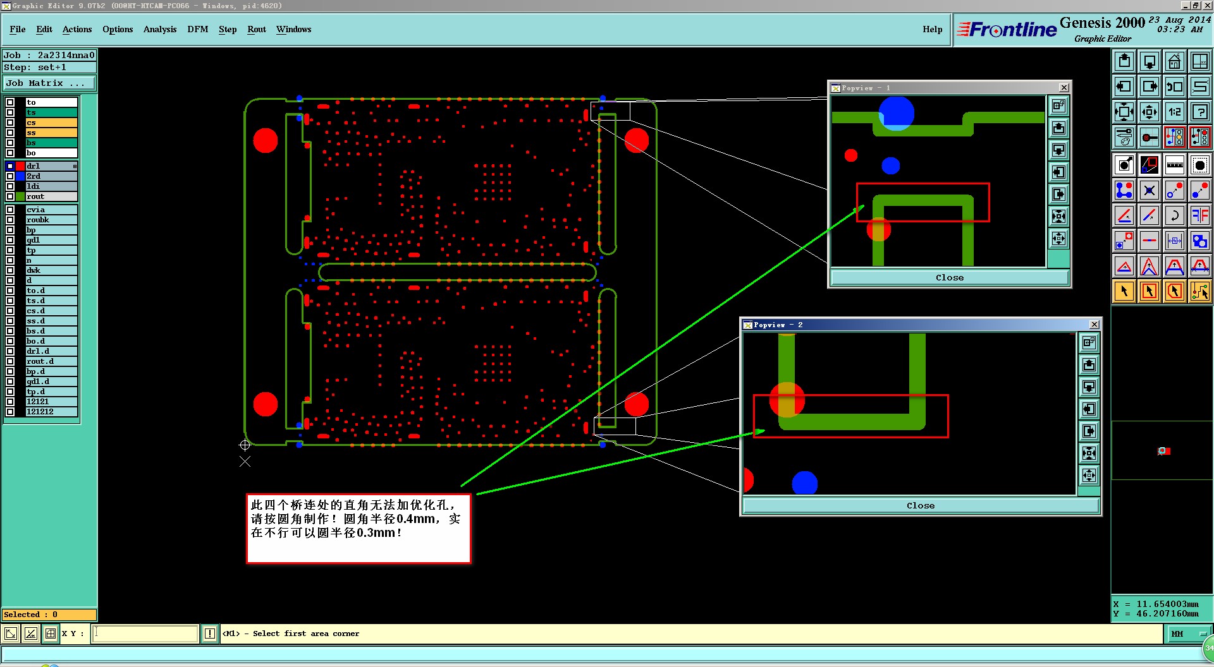Click the X Y coordinate input field

(x=145, y=634)
